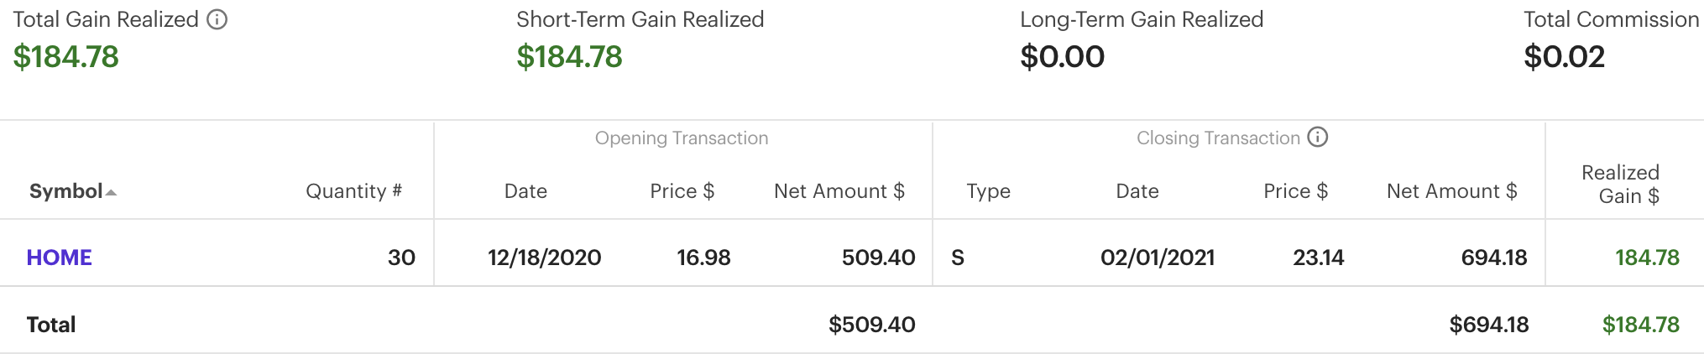Viewport: 1704px width, 354px height.
Task: Select the Long-Term Gain Realized $0.00 value
Action: click(1062, 57)
